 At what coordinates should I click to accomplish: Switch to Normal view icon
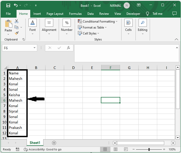click(x=105, y=149)
